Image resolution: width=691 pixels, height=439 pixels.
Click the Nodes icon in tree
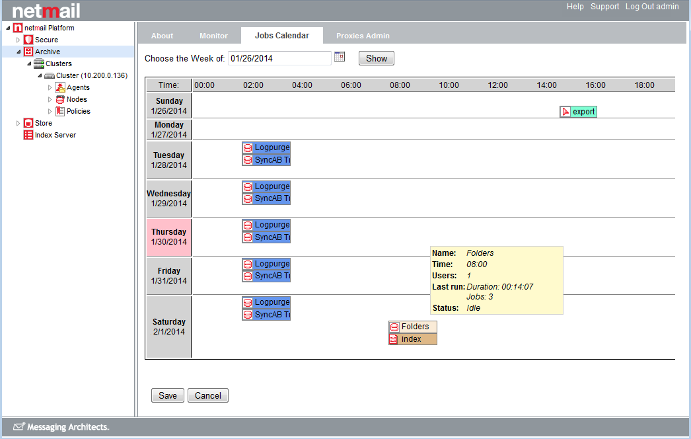coord(60,99)
